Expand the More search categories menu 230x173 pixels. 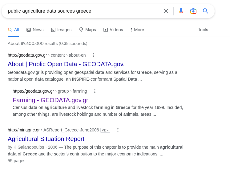[x=137, y=30]
